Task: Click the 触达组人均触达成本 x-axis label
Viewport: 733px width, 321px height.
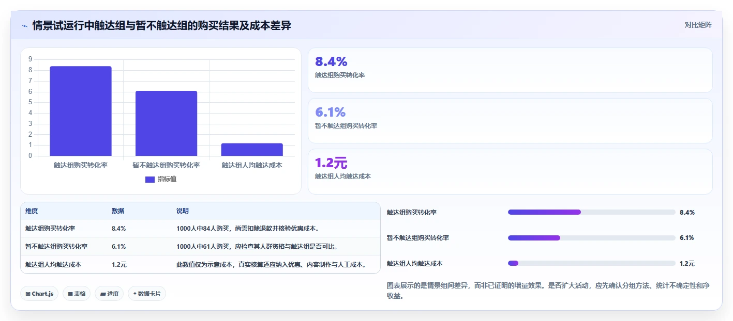Action: [x=252, y=166]
